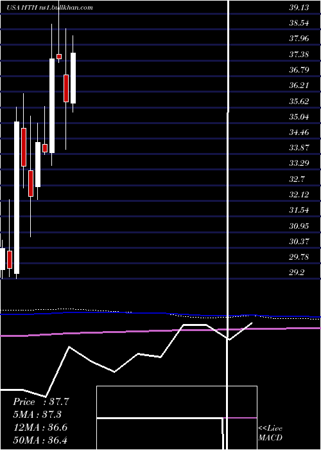The height and width of the screenshot is (450, 321).
Task: Click the 39.13 price axis label
Action: (299, 8)
